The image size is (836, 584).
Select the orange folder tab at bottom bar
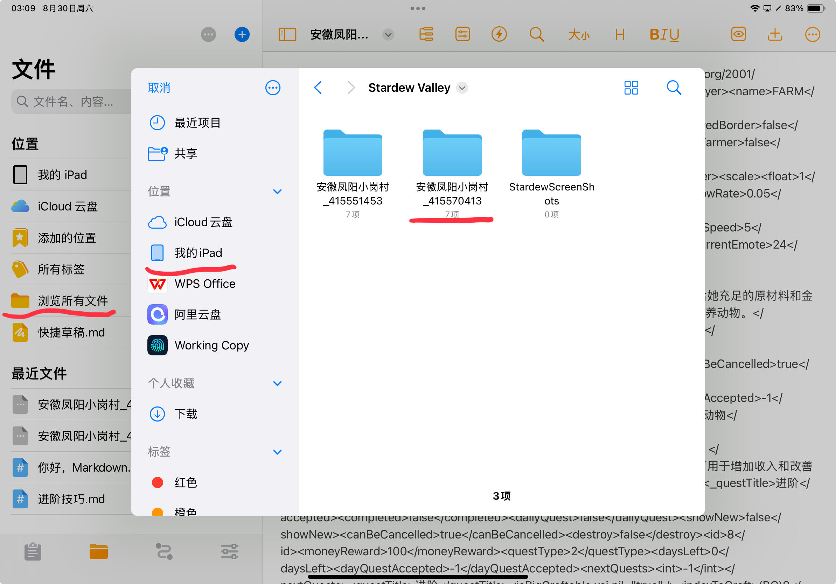pos(99,552)
